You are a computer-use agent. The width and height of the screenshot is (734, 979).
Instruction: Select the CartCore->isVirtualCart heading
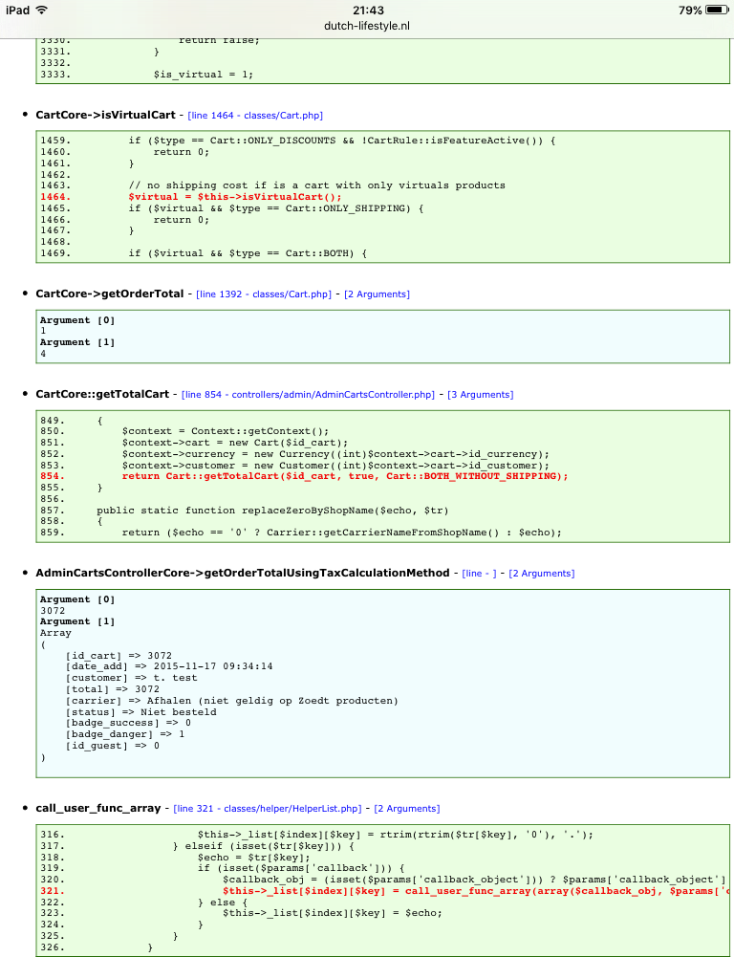[x=105, y=115]
